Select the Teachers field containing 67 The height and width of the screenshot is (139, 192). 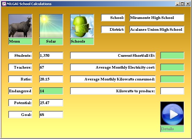51,67
